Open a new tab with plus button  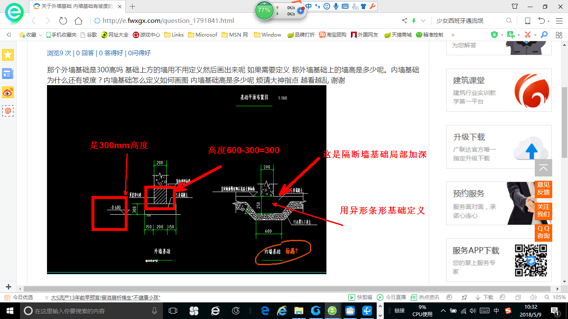coord(133,6)
